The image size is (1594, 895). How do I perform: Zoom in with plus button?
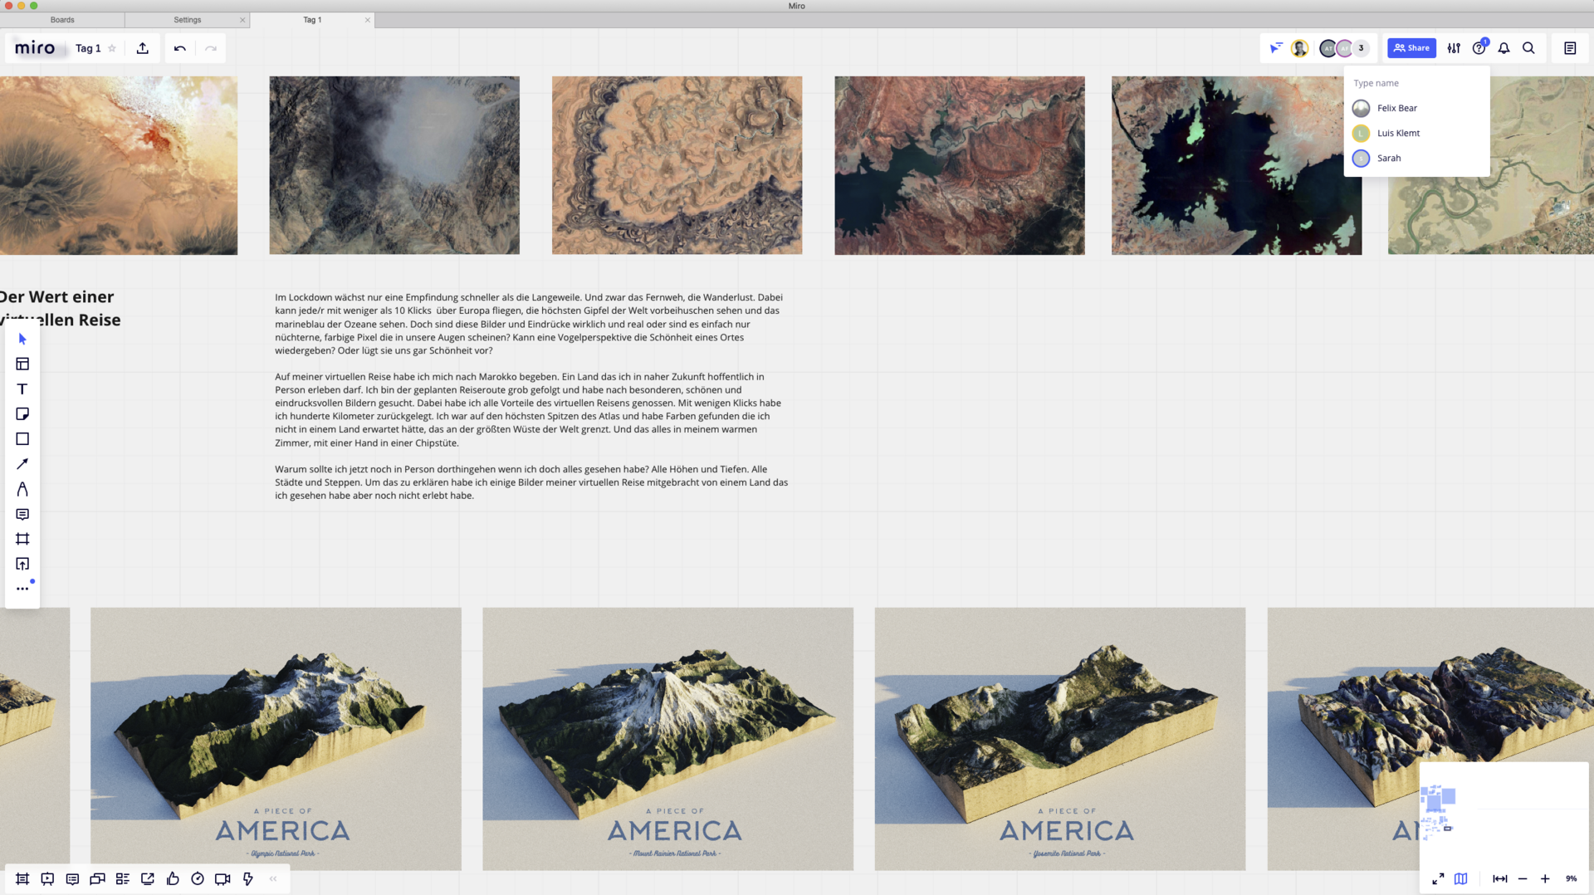point(1544,878)
